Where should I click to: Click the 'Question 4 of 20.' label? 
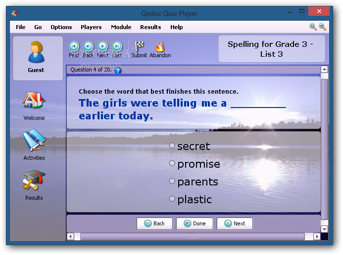click(x=91, y=70)
